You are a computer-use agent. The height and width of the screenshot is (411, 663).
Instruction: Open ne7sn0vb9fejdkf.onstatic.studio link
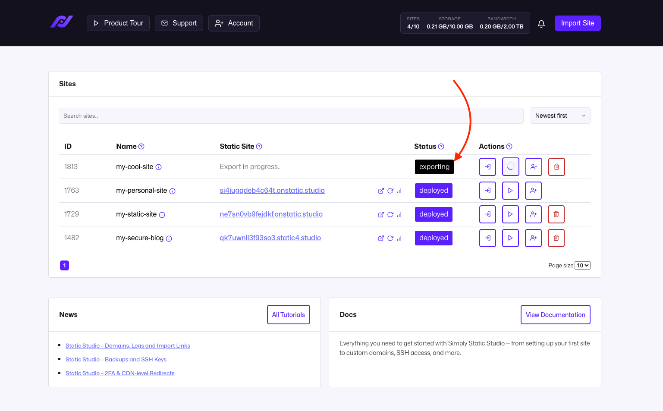click(x=271, y=214)
